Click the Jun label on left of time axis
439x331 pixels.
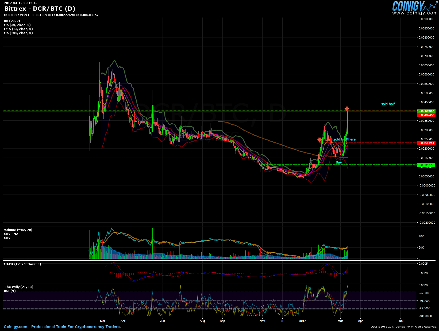pyautogui.click(x=163, y=321)
